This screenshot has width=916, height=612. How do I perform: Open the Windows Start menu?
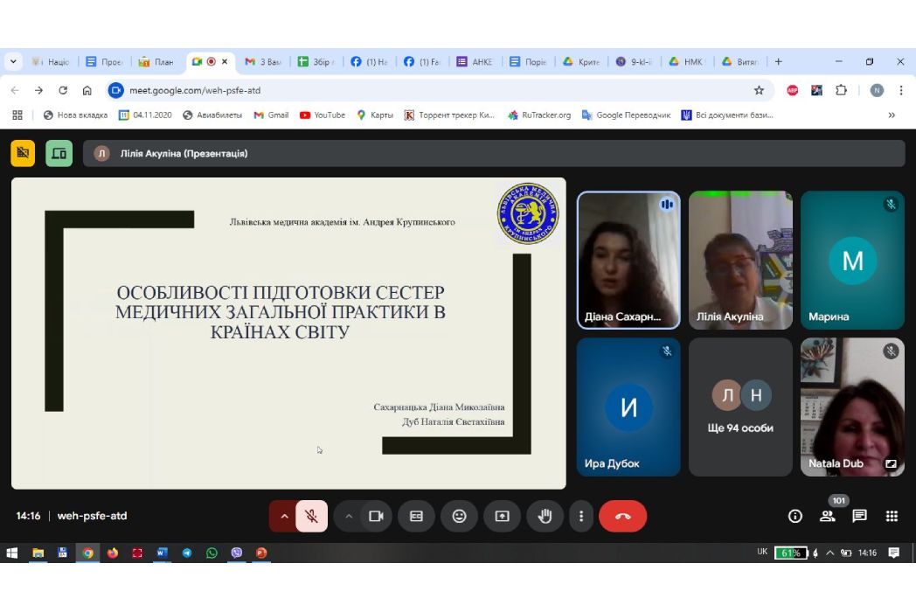click(12, 553)
